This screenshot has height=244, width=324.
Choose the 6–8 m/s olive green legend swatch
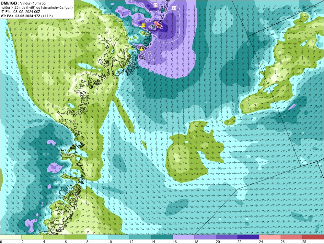[75, 237]
